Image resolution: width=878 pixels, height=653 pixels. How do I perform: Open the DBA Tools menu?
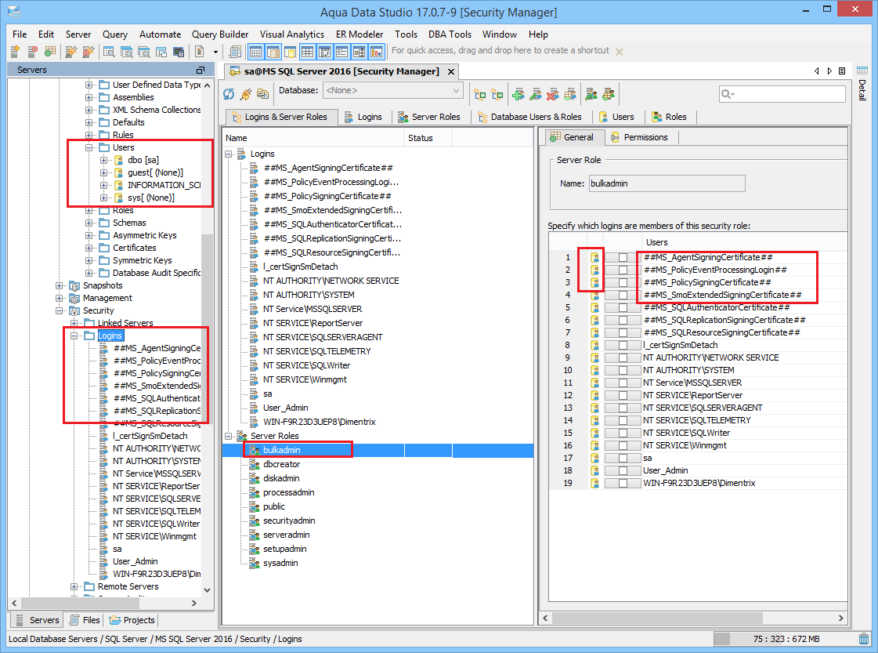coord(450,34)
